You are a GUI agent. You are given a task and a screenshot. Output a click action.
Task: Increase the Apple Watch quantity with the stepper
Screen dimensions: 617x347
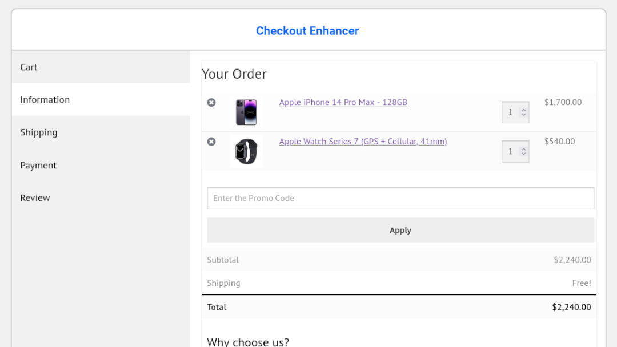coord(524,148)
